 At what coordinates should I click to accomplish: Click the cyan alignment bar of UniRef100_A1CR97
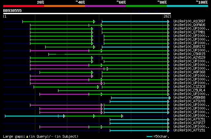pos(135,21)
